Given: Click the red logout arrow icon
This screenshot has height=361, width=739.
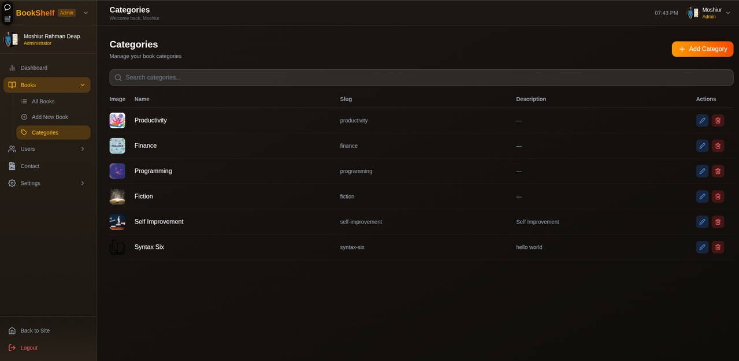Looking at the screenshot, I should point(12,348).
